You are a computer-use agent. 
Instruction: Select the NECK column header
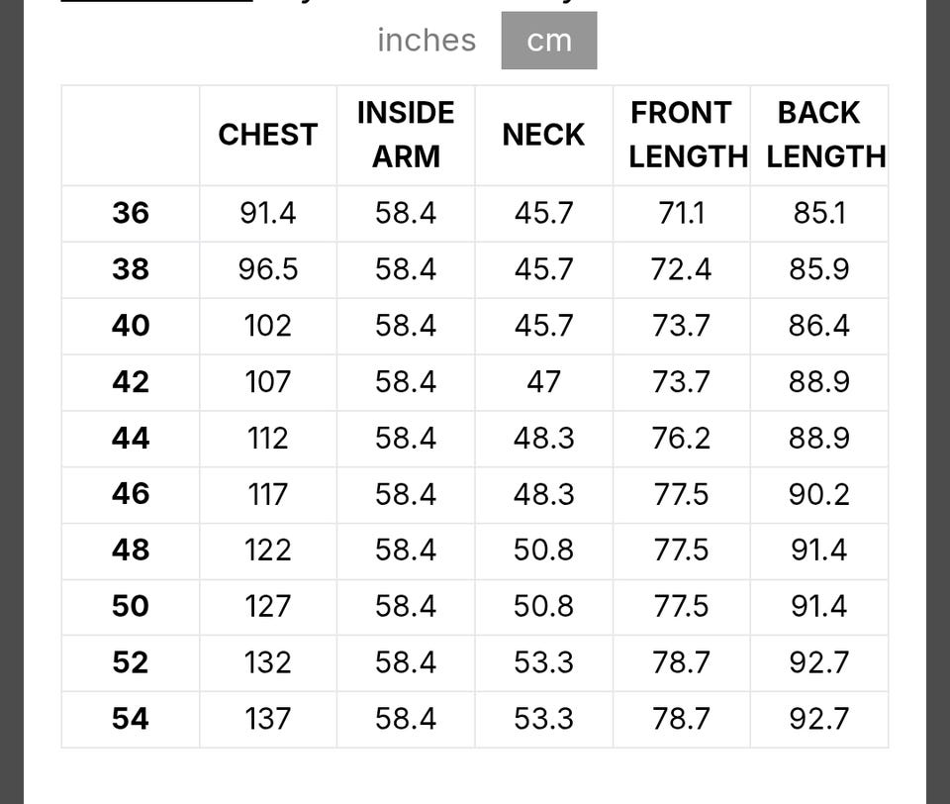(543, 135)
